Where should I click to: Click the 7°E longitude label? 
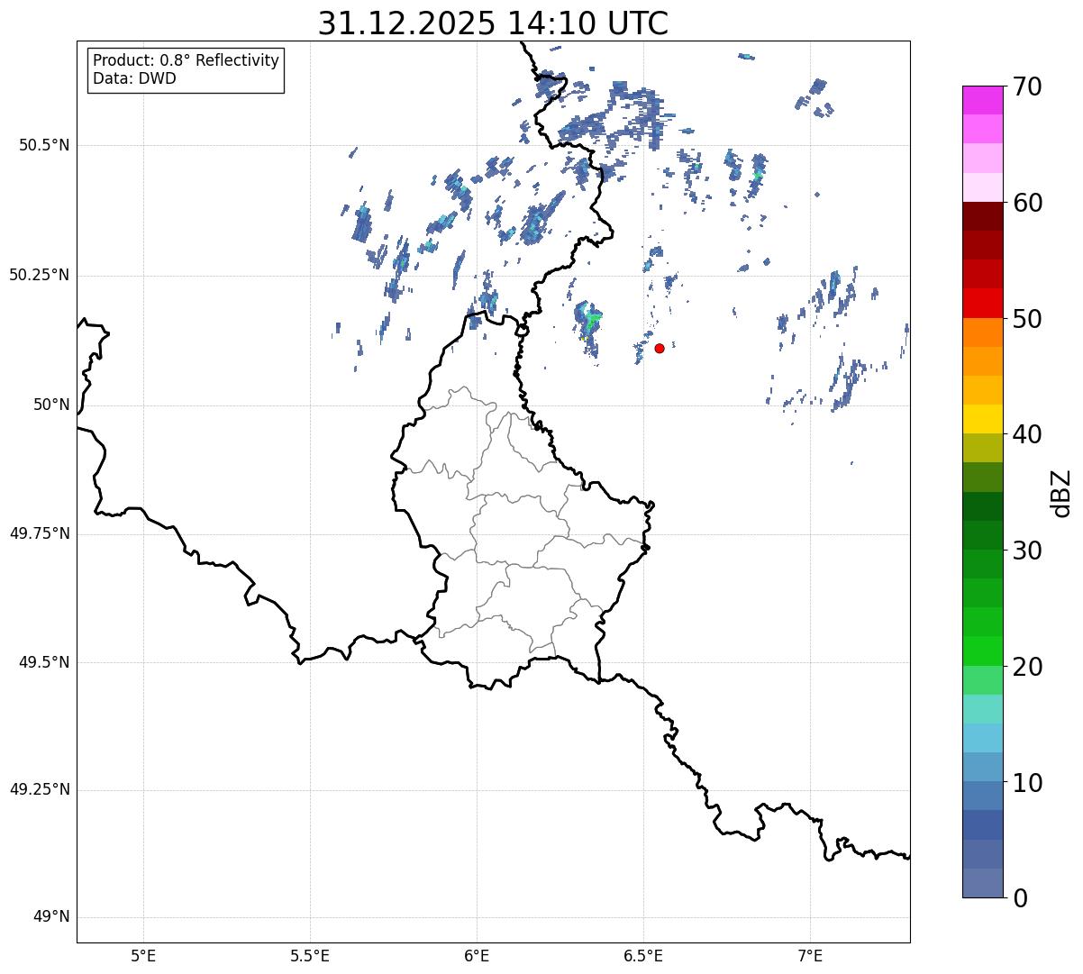[811, 955]
